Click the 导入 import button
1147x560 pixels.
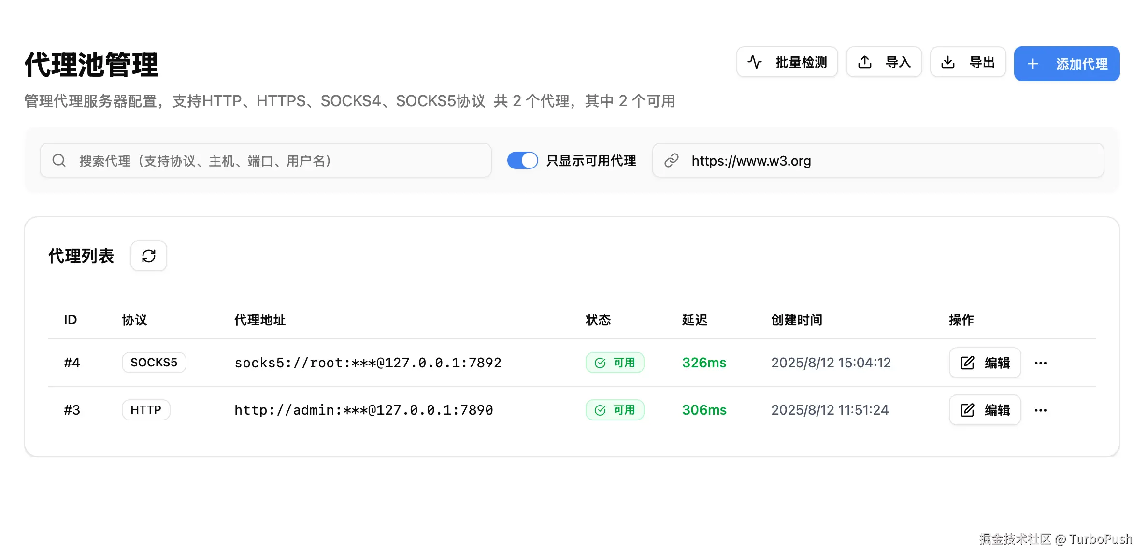[x=884, y=62]
